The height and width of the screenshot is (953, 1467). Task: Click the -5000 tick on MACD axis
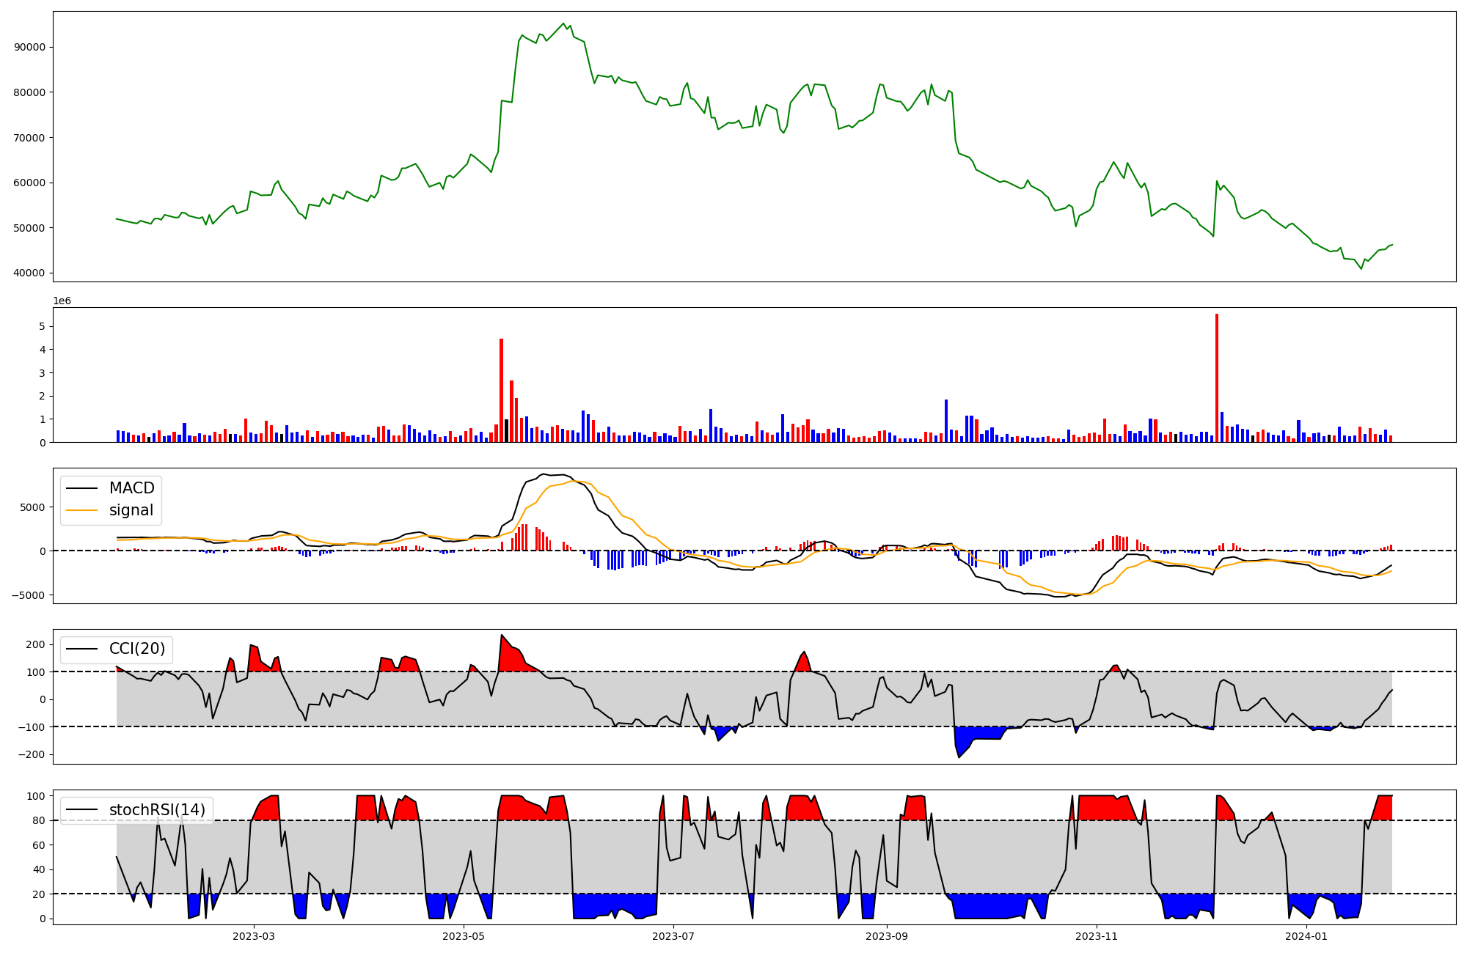point(28,595)
